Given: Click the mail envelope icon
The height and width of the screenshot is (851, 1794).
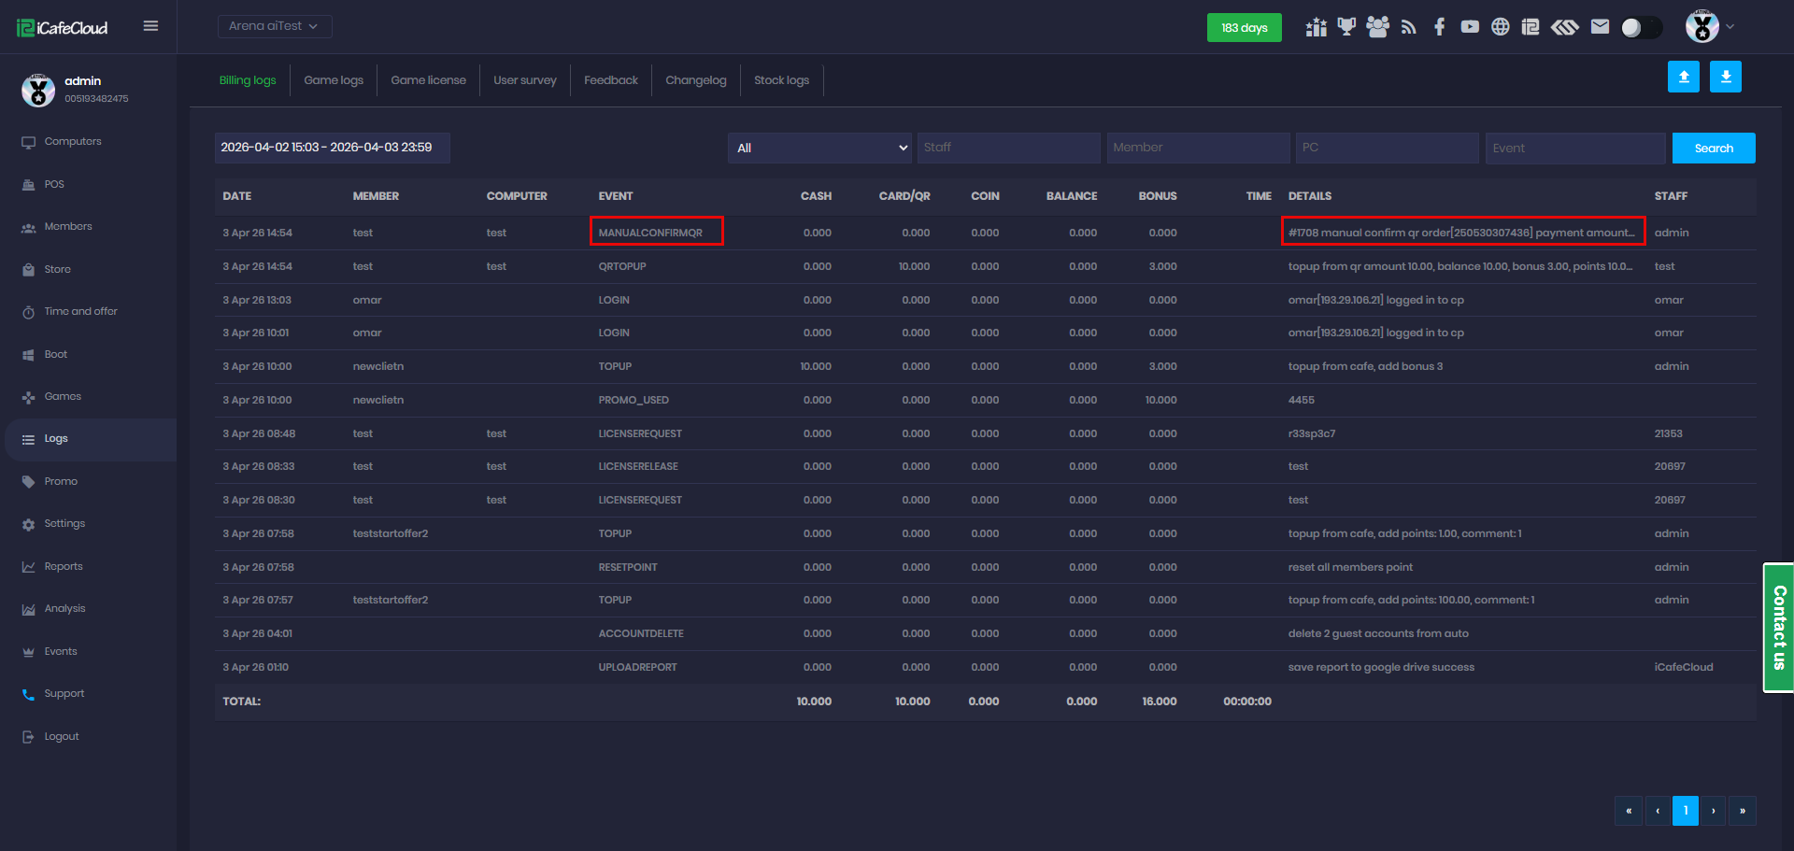Looking at the screenshot, I should click(x=1600, y=27).
